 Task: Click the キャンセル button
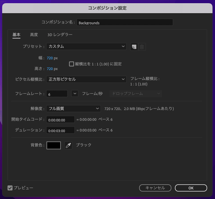click(x=155, y=188)
